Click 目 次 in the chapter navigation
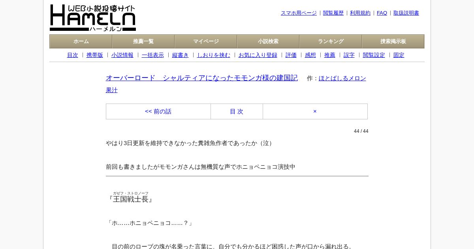 tap(237, 111)
